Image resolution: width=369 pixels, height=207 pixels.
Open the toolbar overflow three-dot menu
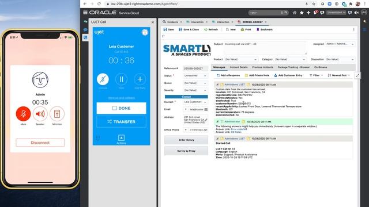tap(353, 29)
